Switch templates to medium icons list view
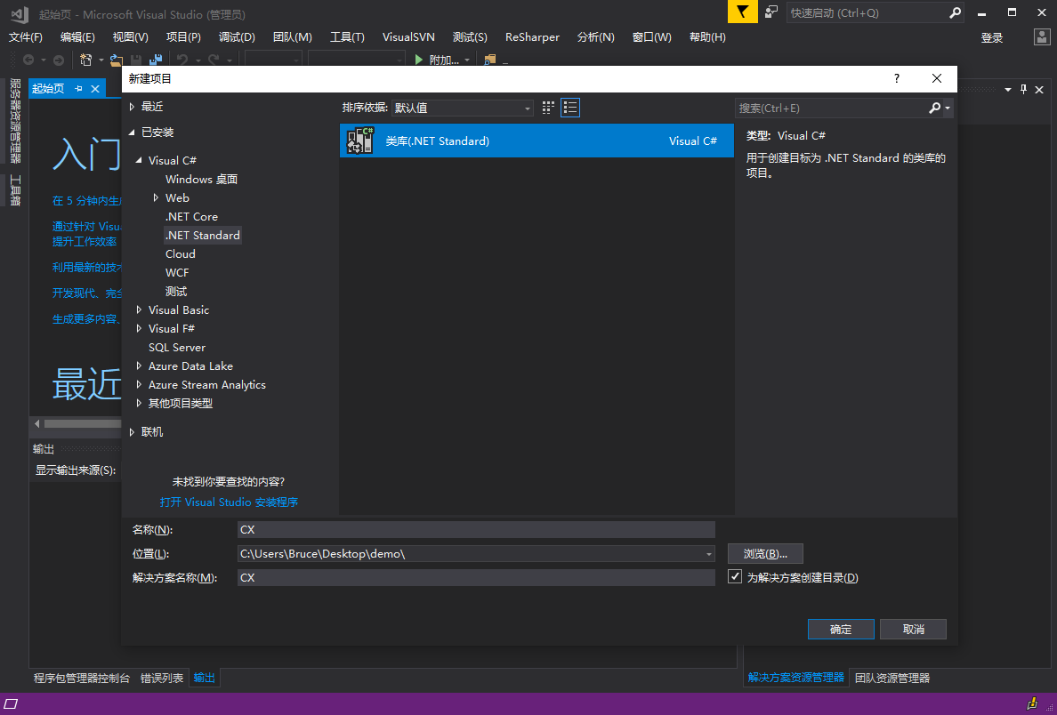The width and height of the screenshot is (1057, 715). 570,108
